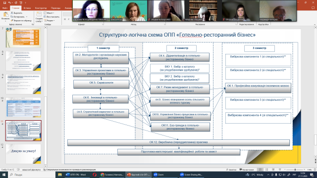Adjust the zoom slider handle
Viewport: 317px width, 178px height.
click(x=295, y=170)
